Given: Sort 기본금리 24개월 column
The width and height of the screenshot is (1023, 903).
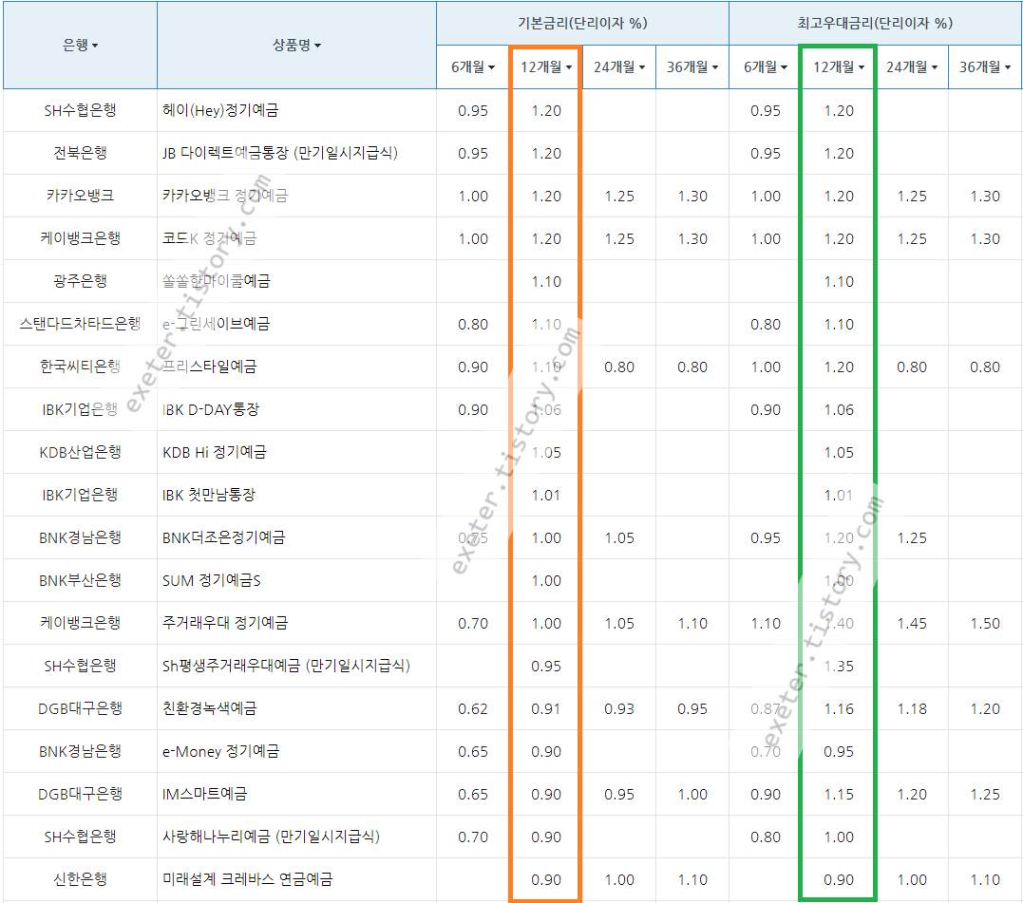Looking at the screenshot, I should click(x=619, y=66).
